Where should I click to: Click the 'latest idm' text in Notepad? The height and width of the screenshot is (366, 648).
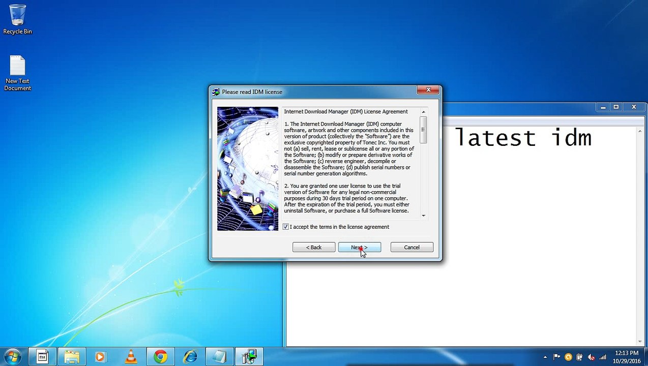point(523,138)
